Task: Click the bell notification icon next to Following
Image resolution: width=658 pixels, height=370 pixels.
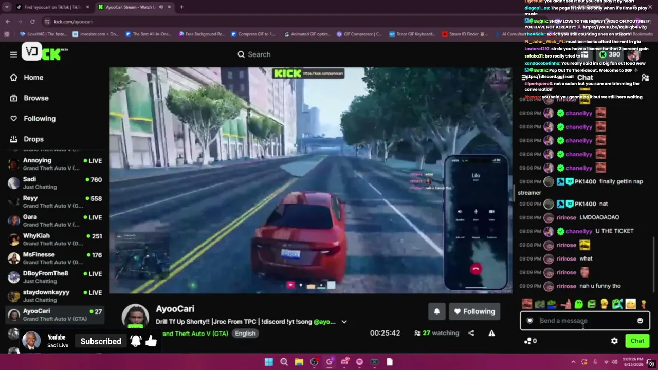Action: (x=437, y=311)
